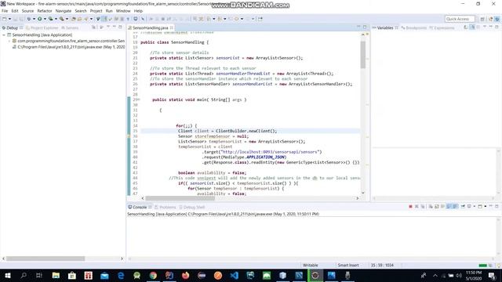Screen dimensions: 502x282
Task: Open the External Tools dropdown arrow
Action: coord(67,19)
